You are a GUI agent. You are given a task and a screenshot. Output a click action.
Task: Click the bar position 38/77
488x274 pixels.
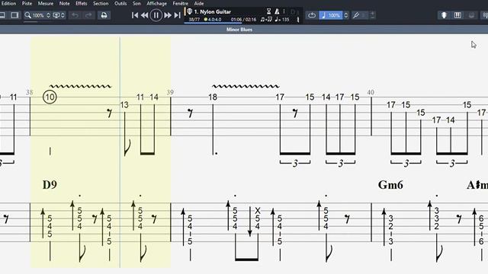tap(194, 20)
